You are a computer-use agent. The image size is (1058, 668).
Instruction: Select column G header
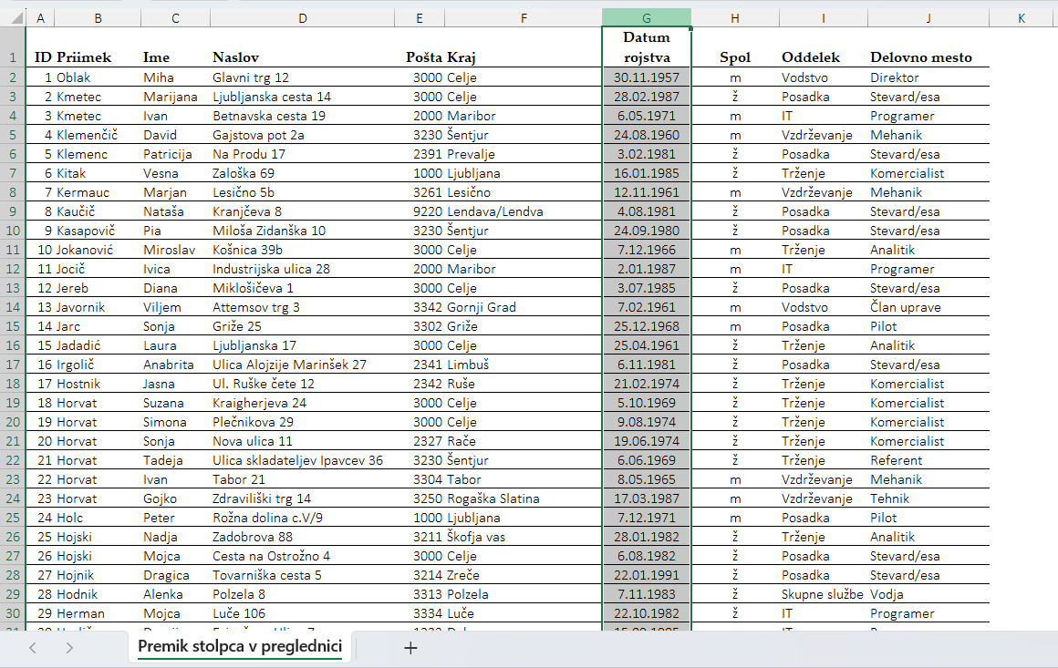pyautogui.click(x=647, y=18)
